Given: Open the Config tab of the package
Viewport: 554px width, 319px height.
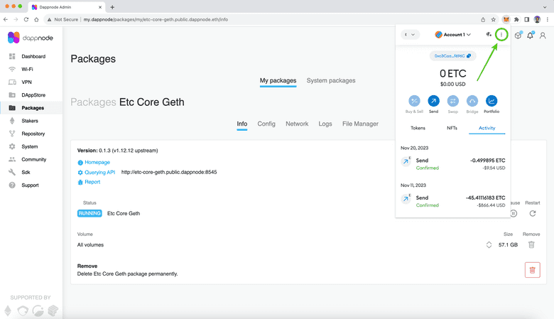Looking at the screenshot, I should tap(266, 124).
